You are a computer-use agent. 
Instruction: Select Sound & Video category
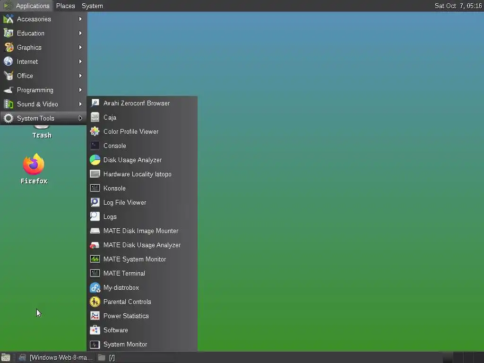pos(43,104)
